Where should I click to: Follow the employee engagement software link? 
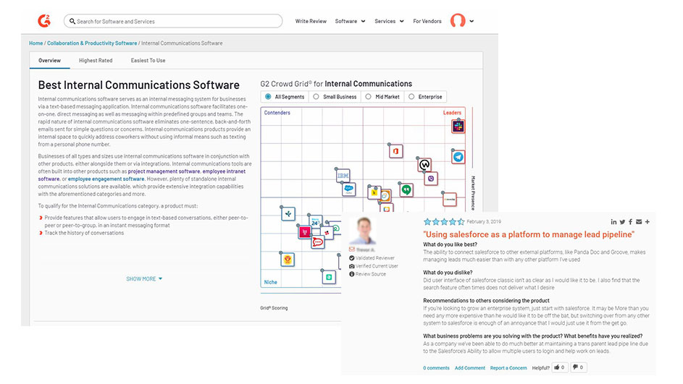(106, 179)
